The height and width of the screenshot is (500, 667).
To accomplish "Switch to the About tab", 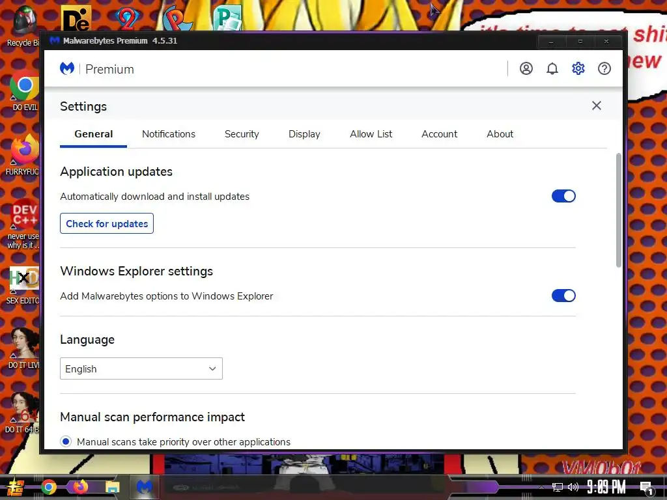I will pyautogui.click(x=500, y=134).
